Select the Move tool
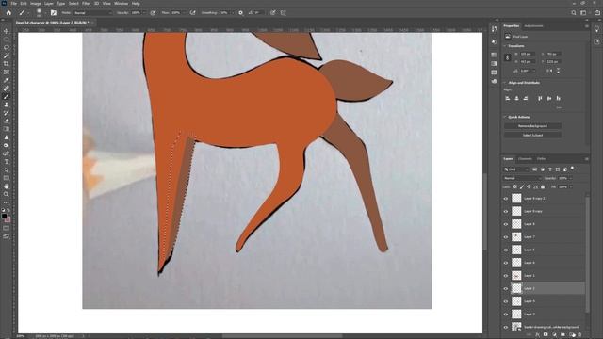 [7, 31]
